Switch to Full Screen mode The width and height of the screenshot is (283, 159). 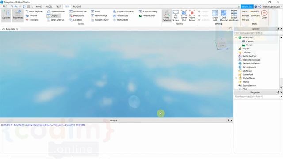[x=176, y=16]
